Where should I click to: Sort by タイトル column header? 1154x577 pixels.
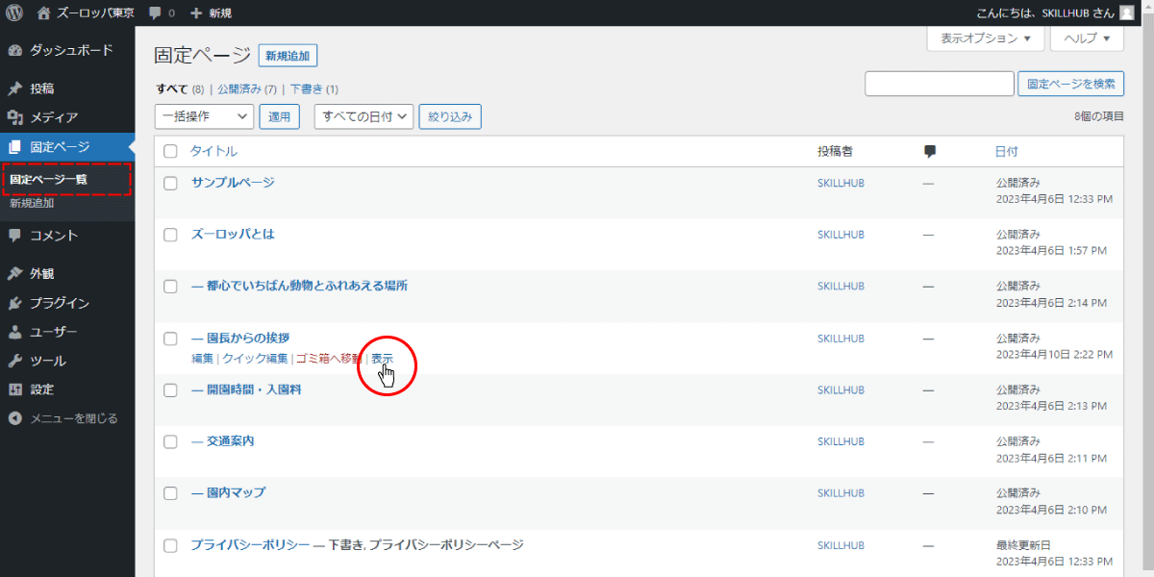point(213,151)
